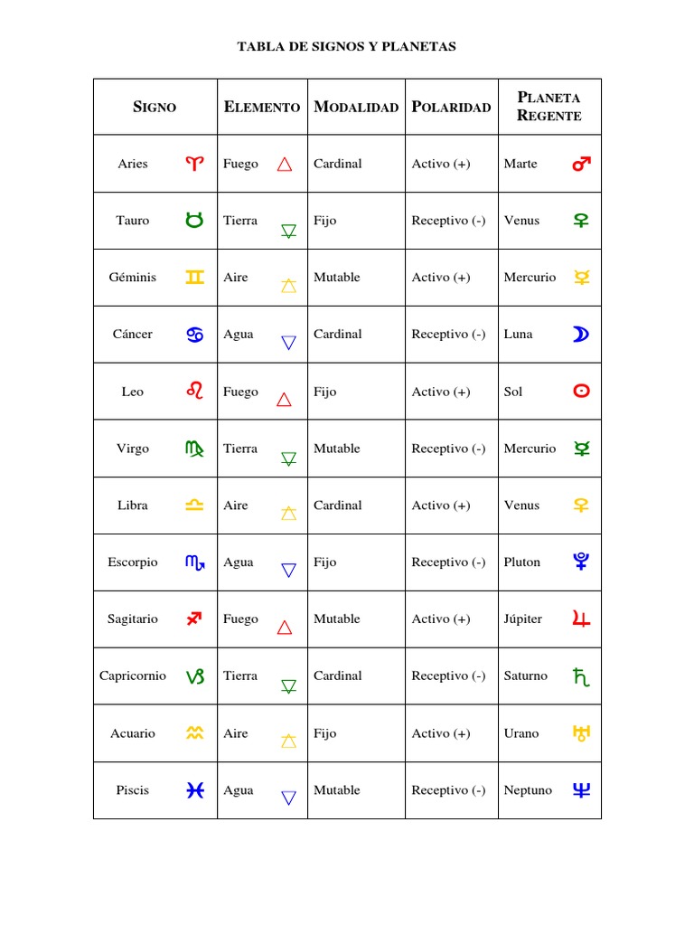Click the blue Cáncer zodiac symbol
Screen dimensions: 694x926
[194, 335]
